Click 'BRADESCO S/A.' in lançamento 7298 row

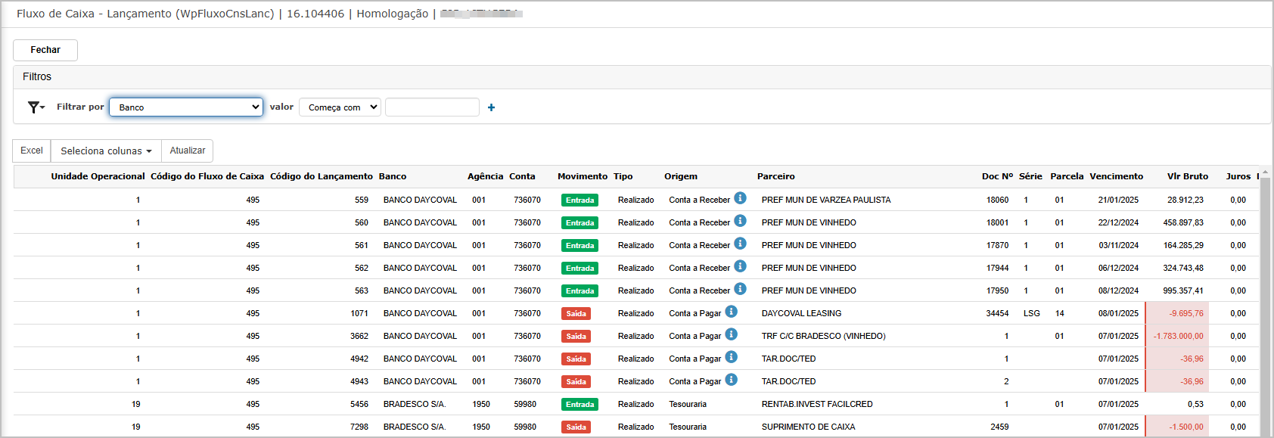click(x=415, y=427)
